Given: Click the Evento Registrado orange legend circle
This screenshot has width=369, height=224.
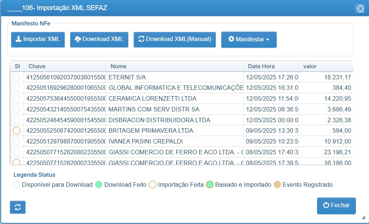Looking at the screenshot, I should [x=277, y=184].
